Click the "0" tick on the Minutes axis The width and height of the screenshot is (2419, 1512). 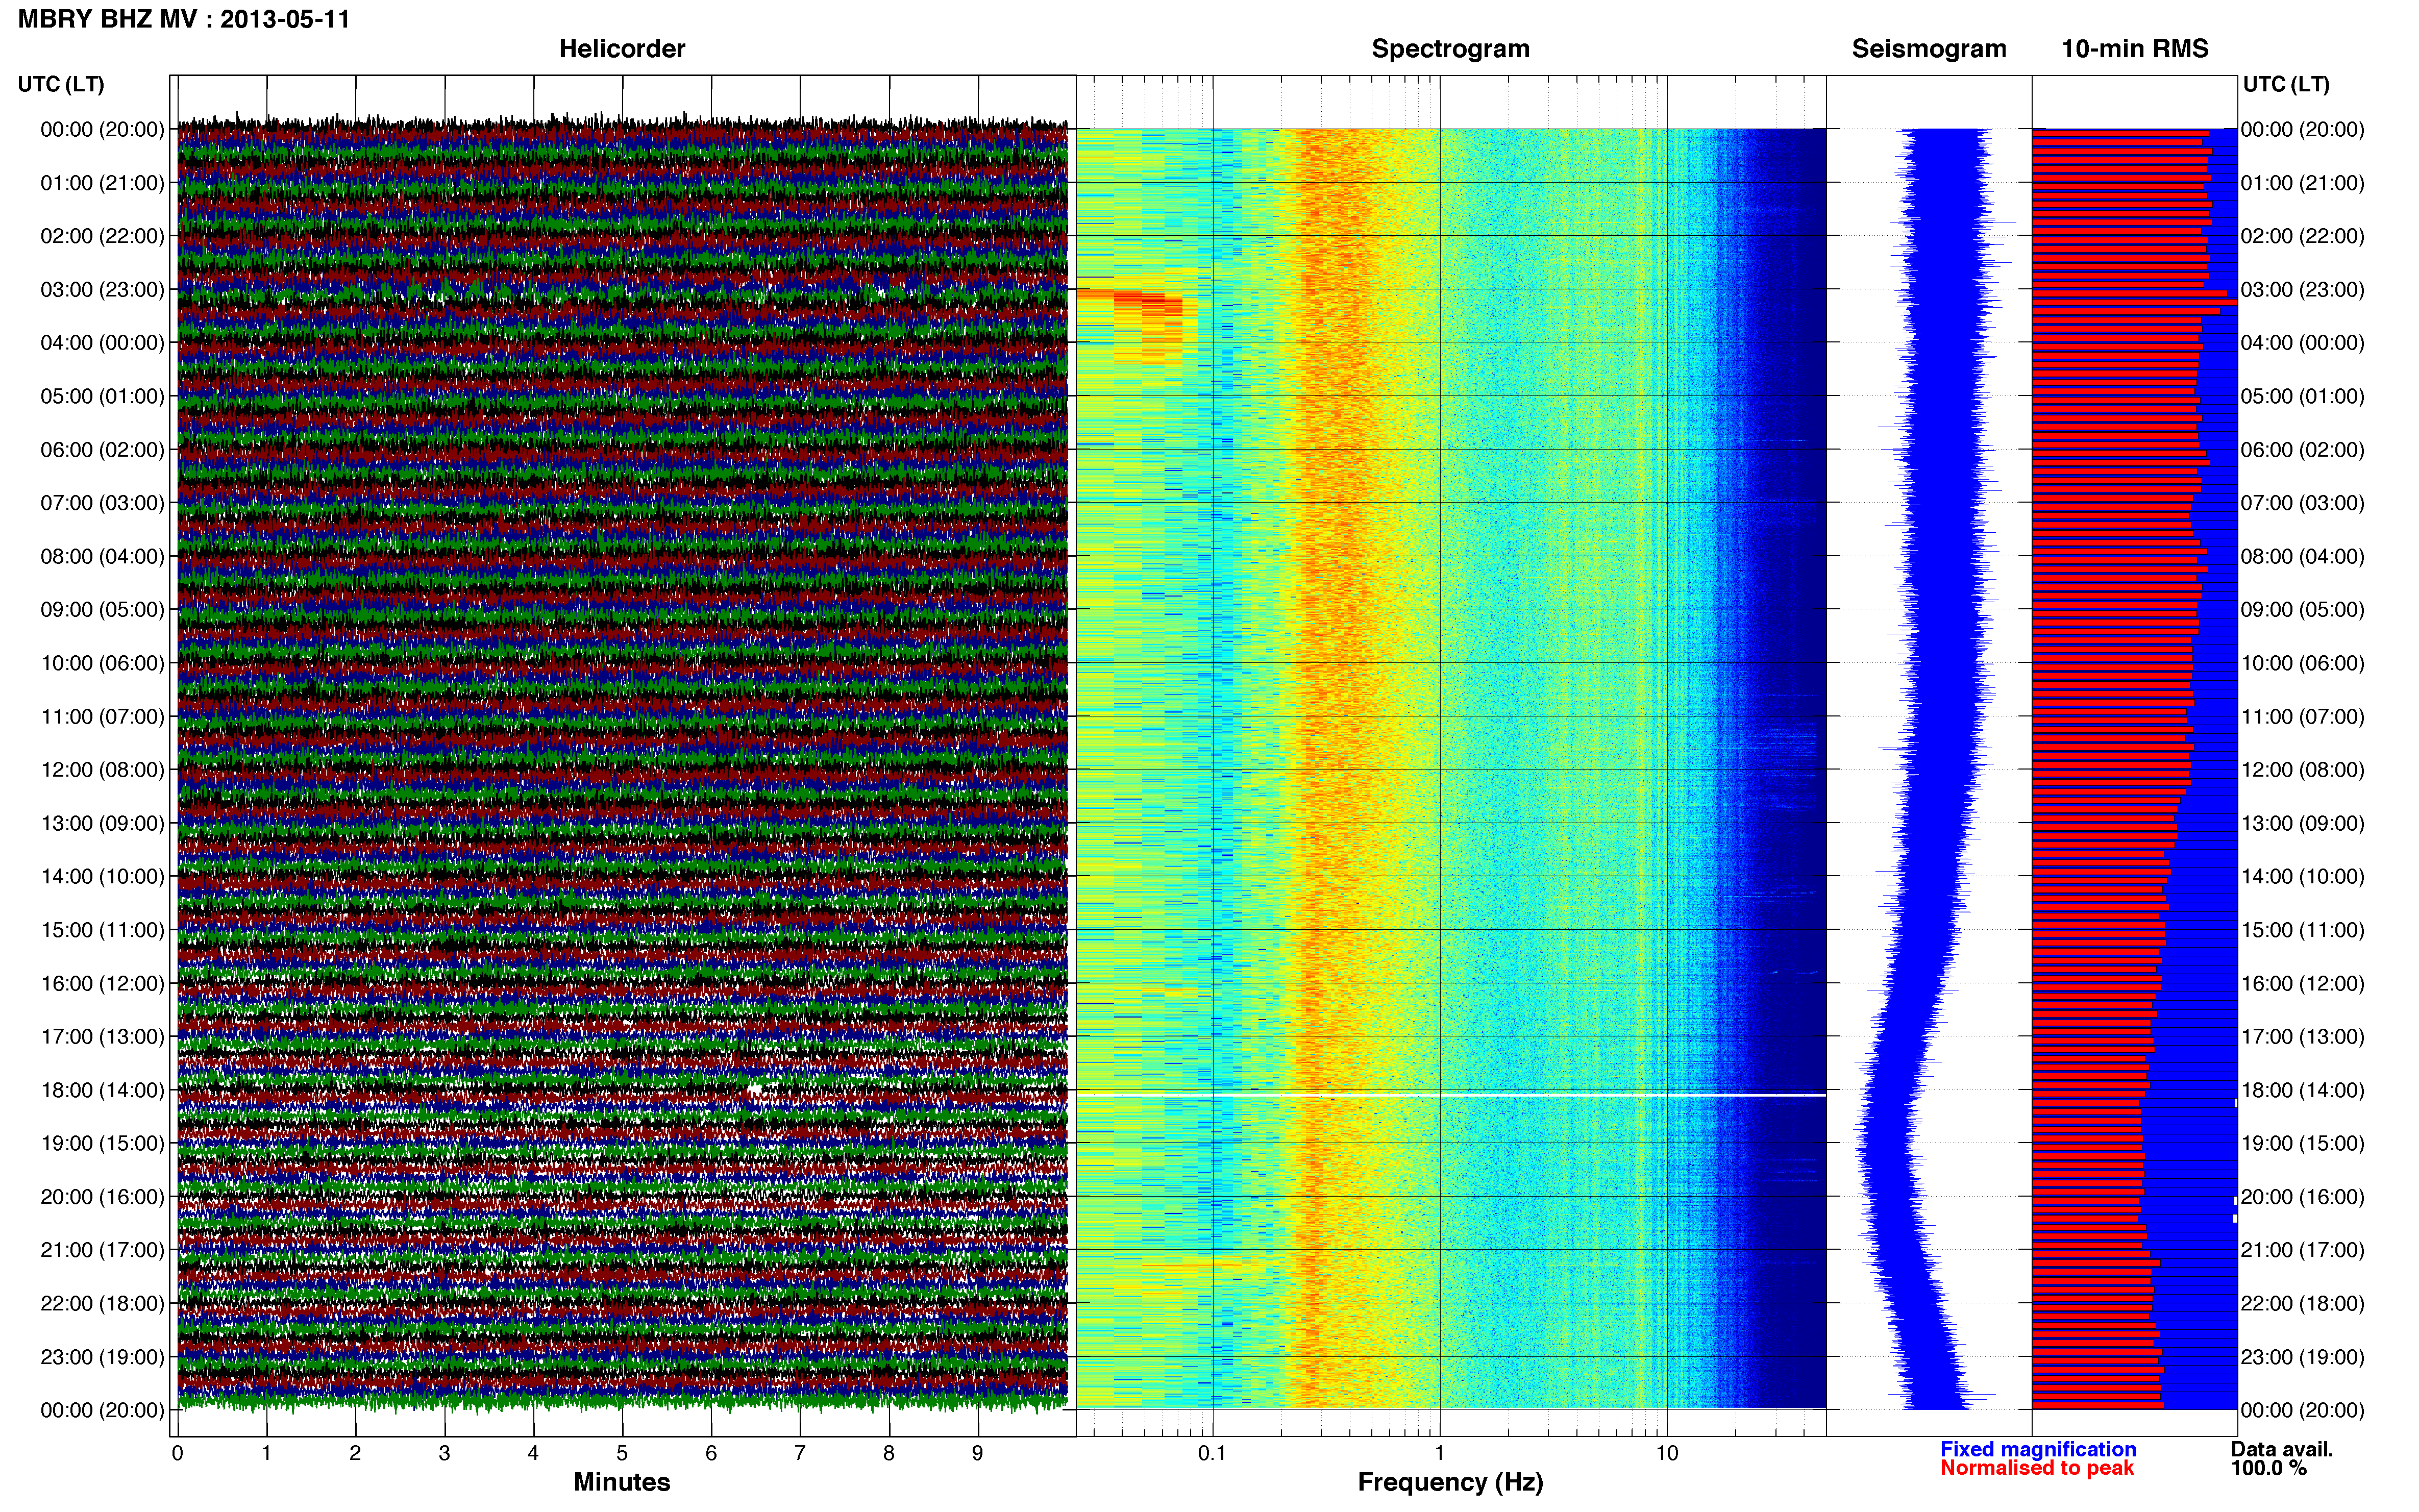178,1453
